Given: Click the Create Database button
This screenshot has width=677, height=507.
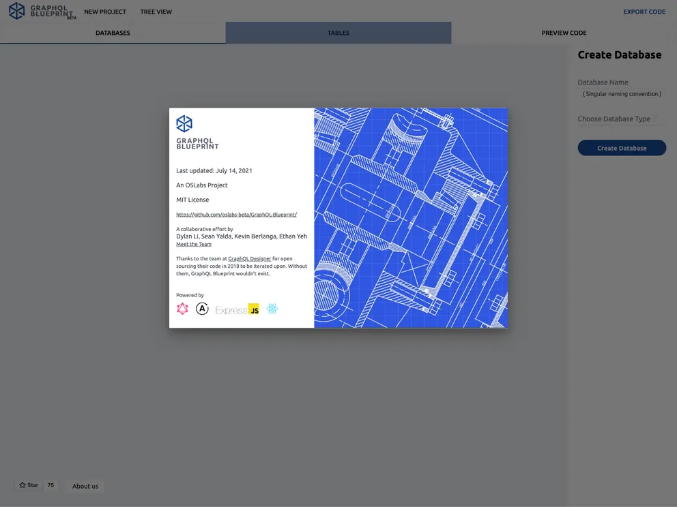Looking at the screenshot, I should (622, 147).
